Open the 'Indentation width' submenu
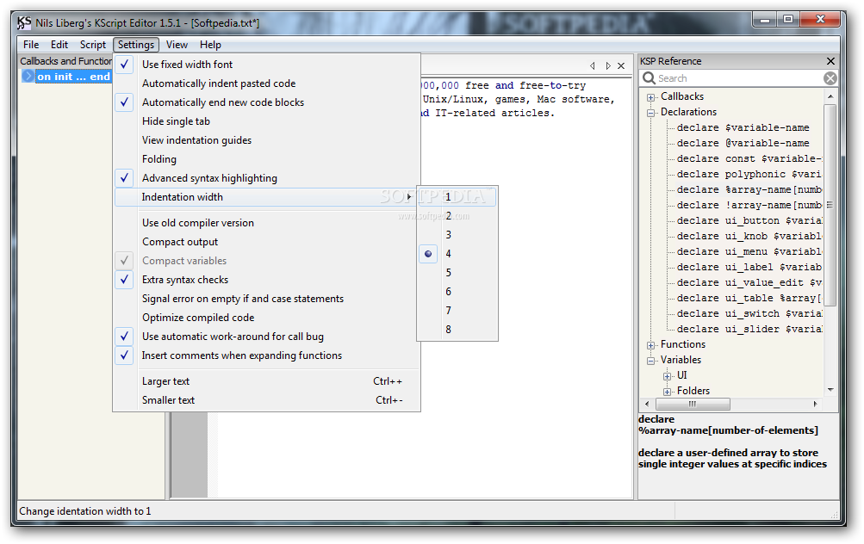Image resolution: width=864 pixels, height=544 pixels. coord(267,197)
